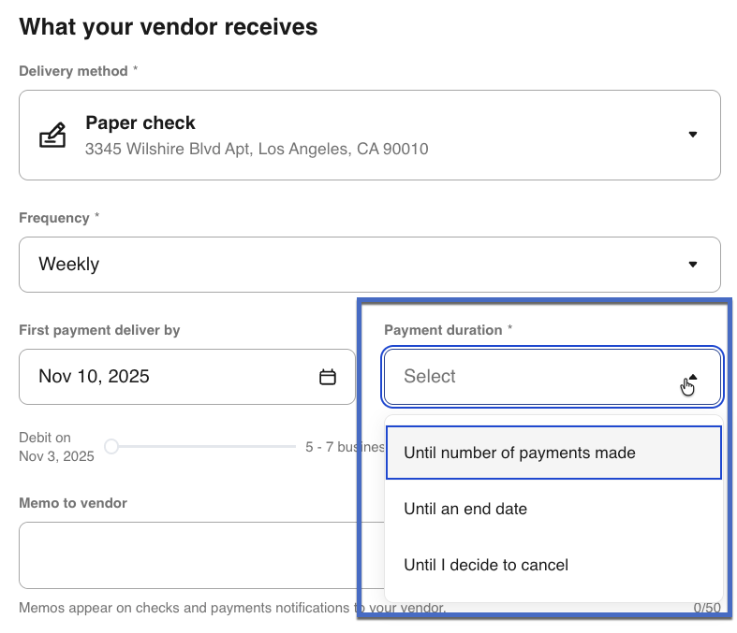Click the Wilshire Blvd address line
The height and width of the screenshot is (633, 737).
(257, 149)
